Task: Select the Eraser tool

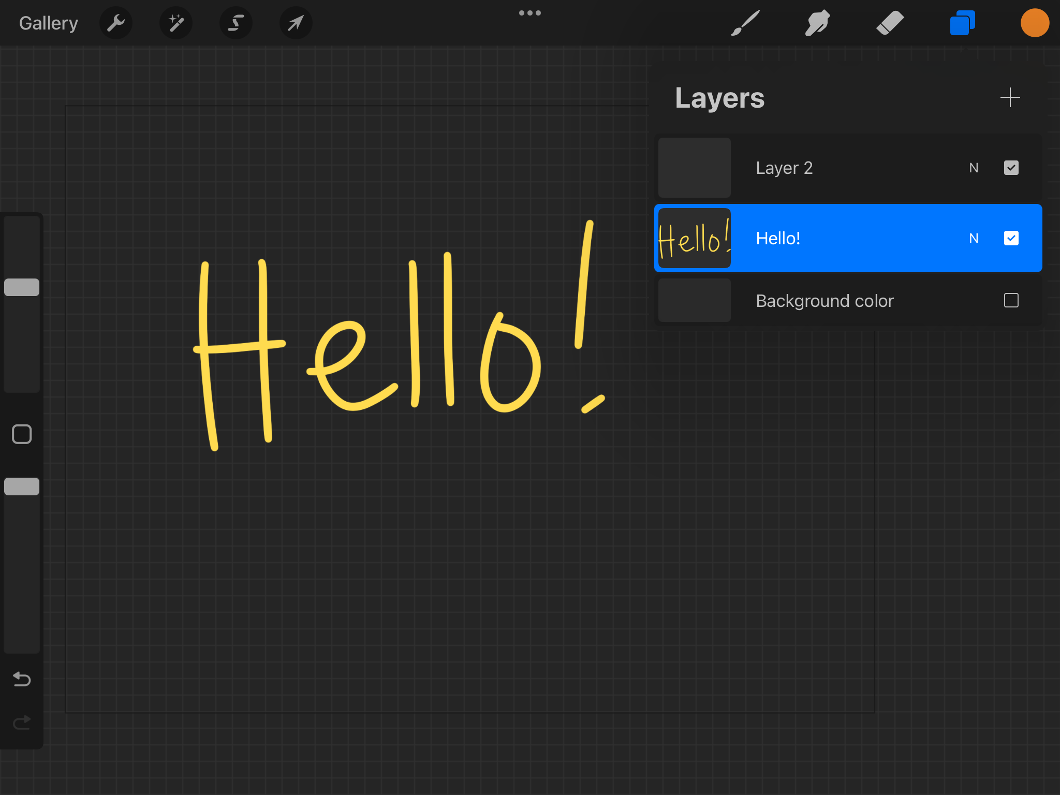Action: pyautogui.click(x=890, y=23)
